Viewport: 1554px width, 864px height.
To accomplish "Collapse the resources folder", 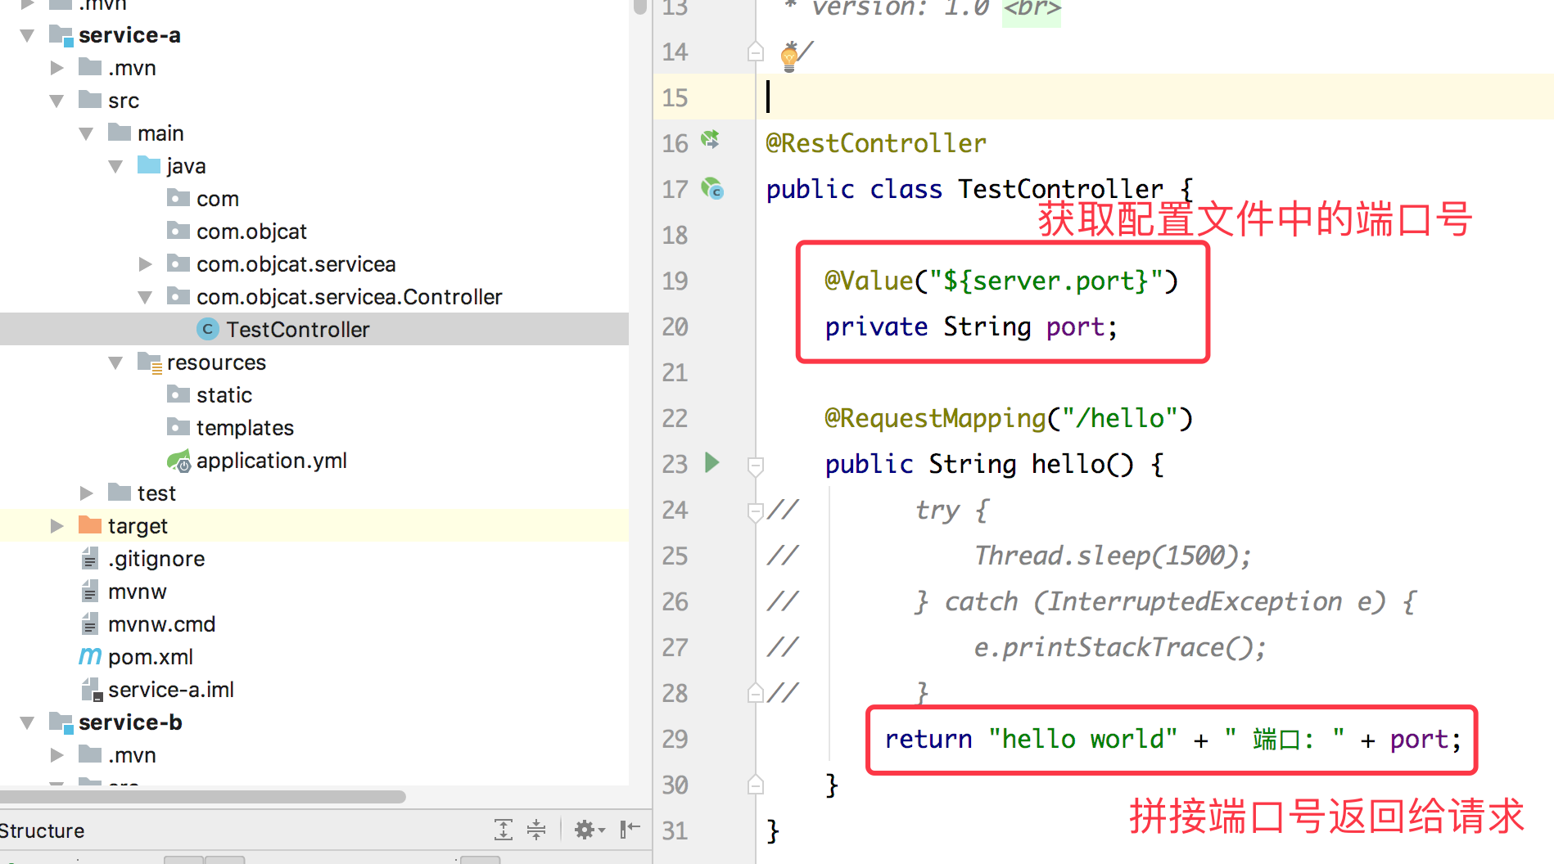I will 115,362.
